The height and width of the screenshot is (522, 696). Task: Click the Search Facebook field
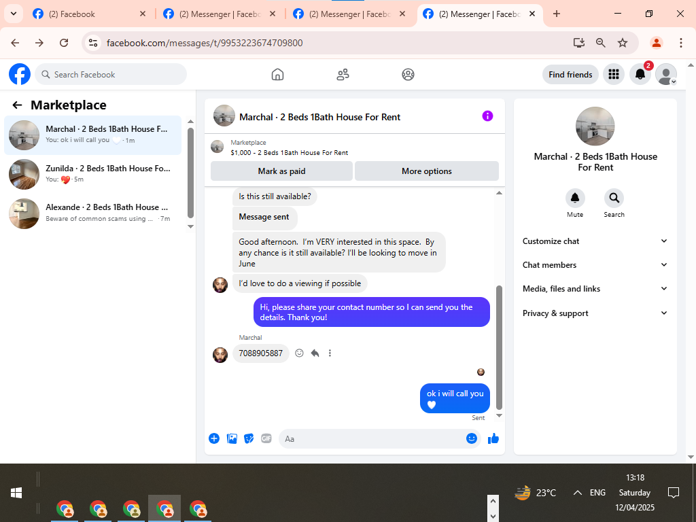point(111,75)
